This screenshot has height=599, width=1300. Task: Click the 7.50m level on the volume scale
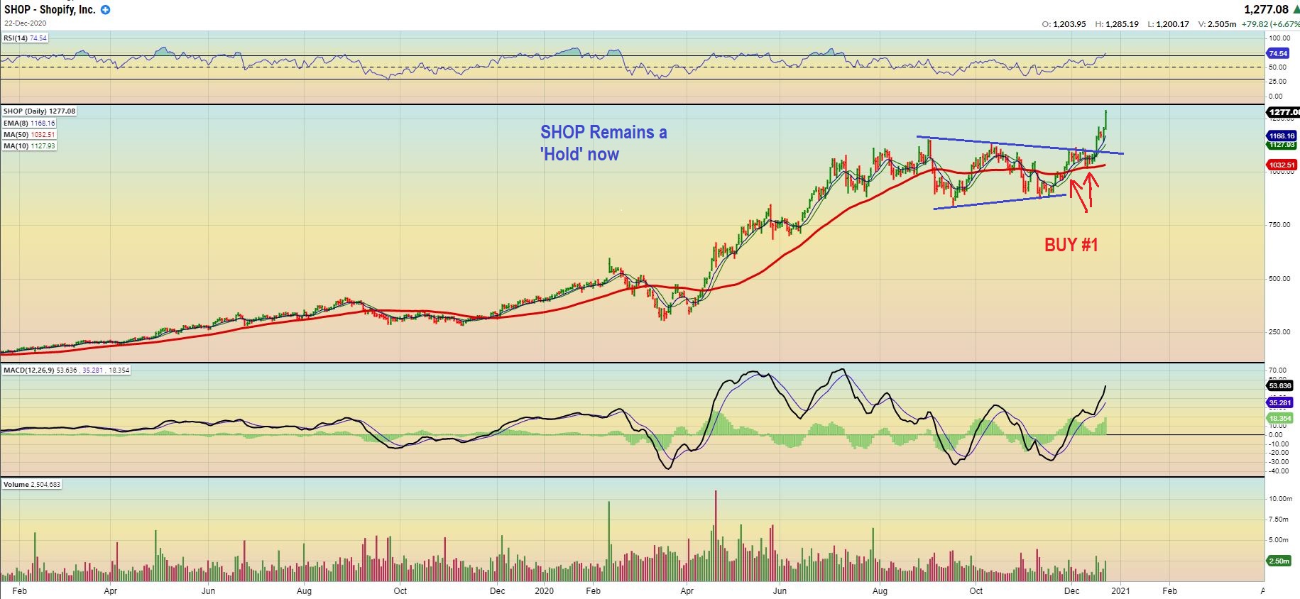click(1279, 520)
